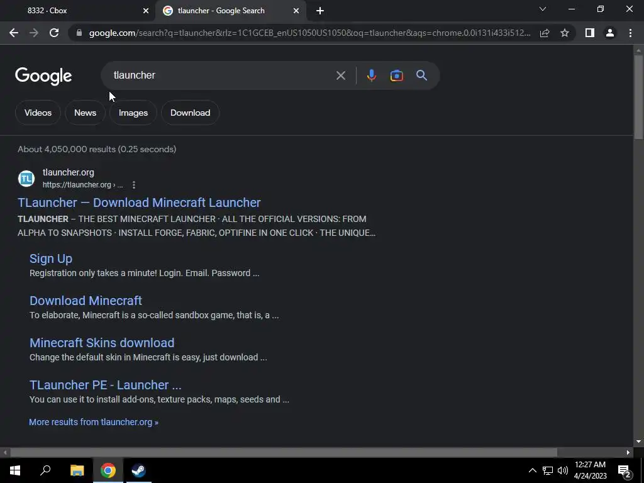Viewport: 644px width, 483px height.
Task: Open the TLauncher PE - Launcher sitelink
Action: [x=105, y=385]
